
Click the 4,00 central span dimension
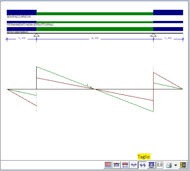95,38
